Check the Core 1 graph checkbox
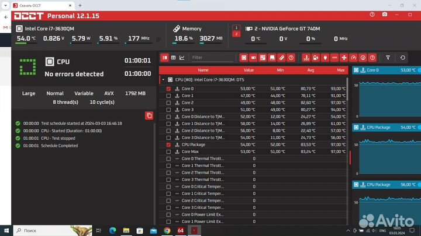 (168, 96)
